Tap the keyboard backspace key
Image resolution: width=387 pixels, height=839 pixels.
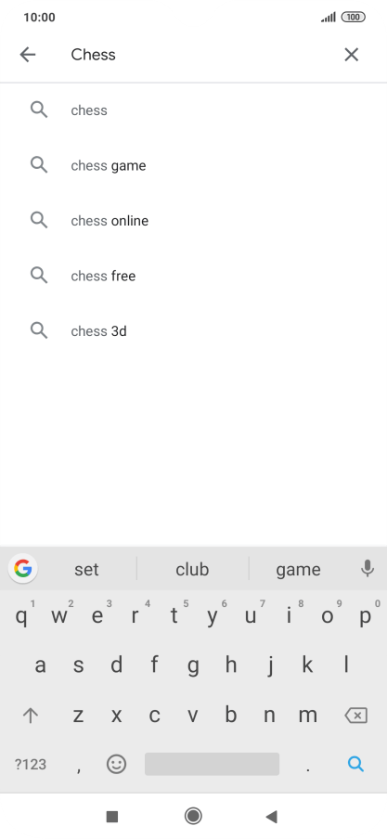pos(356,715)
